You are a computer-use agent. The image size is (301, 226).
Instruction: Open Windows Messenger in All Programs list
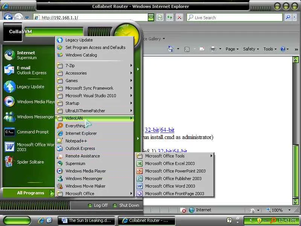(x=94, y=179)
